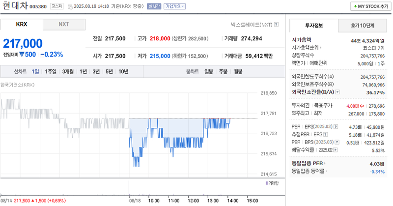Click the current price 217,000
Viewport: 393px width, 206px height.
coord(23,43)
